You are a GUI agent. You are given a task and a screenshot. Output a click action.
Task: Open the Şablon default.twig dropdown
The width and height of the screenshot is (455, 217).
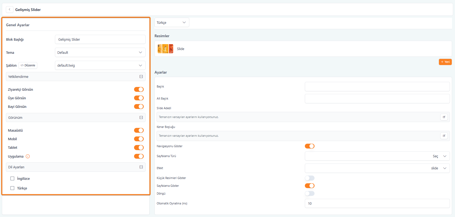pyautogui.click(x=100, y=65)
